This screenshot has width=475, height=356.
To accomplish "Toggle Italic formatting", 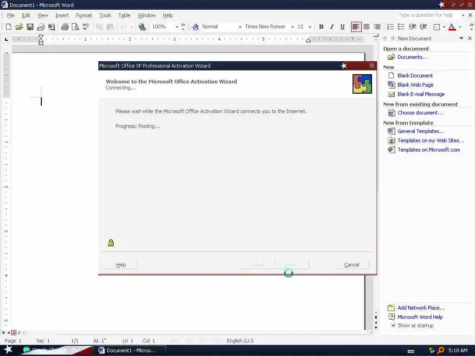I will click(x=332, y=26).
